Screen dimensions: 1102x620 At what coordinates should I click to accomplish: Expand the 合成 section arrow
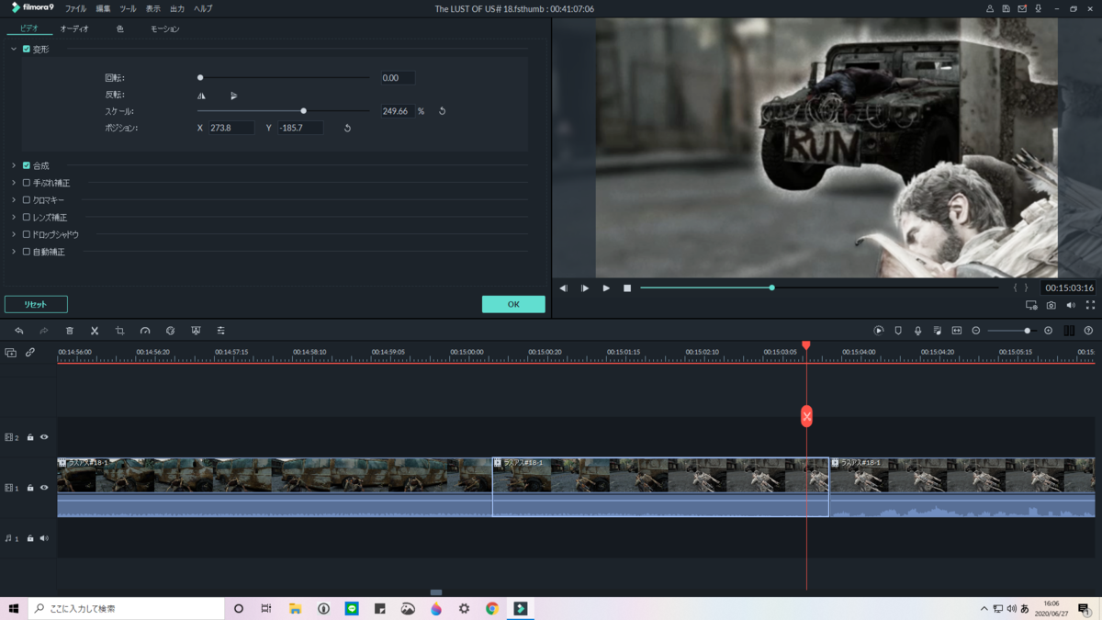pos(14,166)
